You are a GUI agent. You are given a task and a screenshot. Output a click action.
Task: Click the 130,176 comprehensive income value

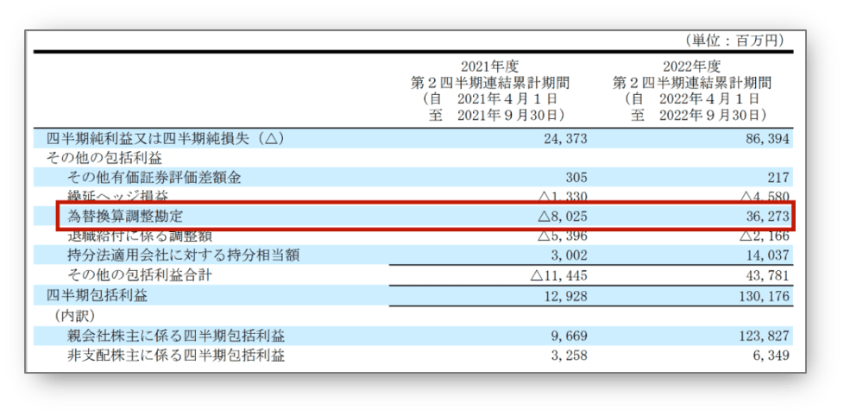point(764,295)
